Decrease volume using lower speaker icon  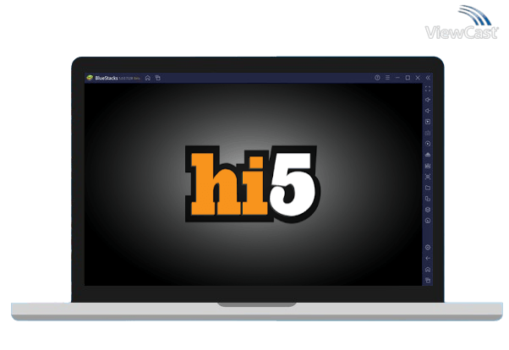click(428, 111)
